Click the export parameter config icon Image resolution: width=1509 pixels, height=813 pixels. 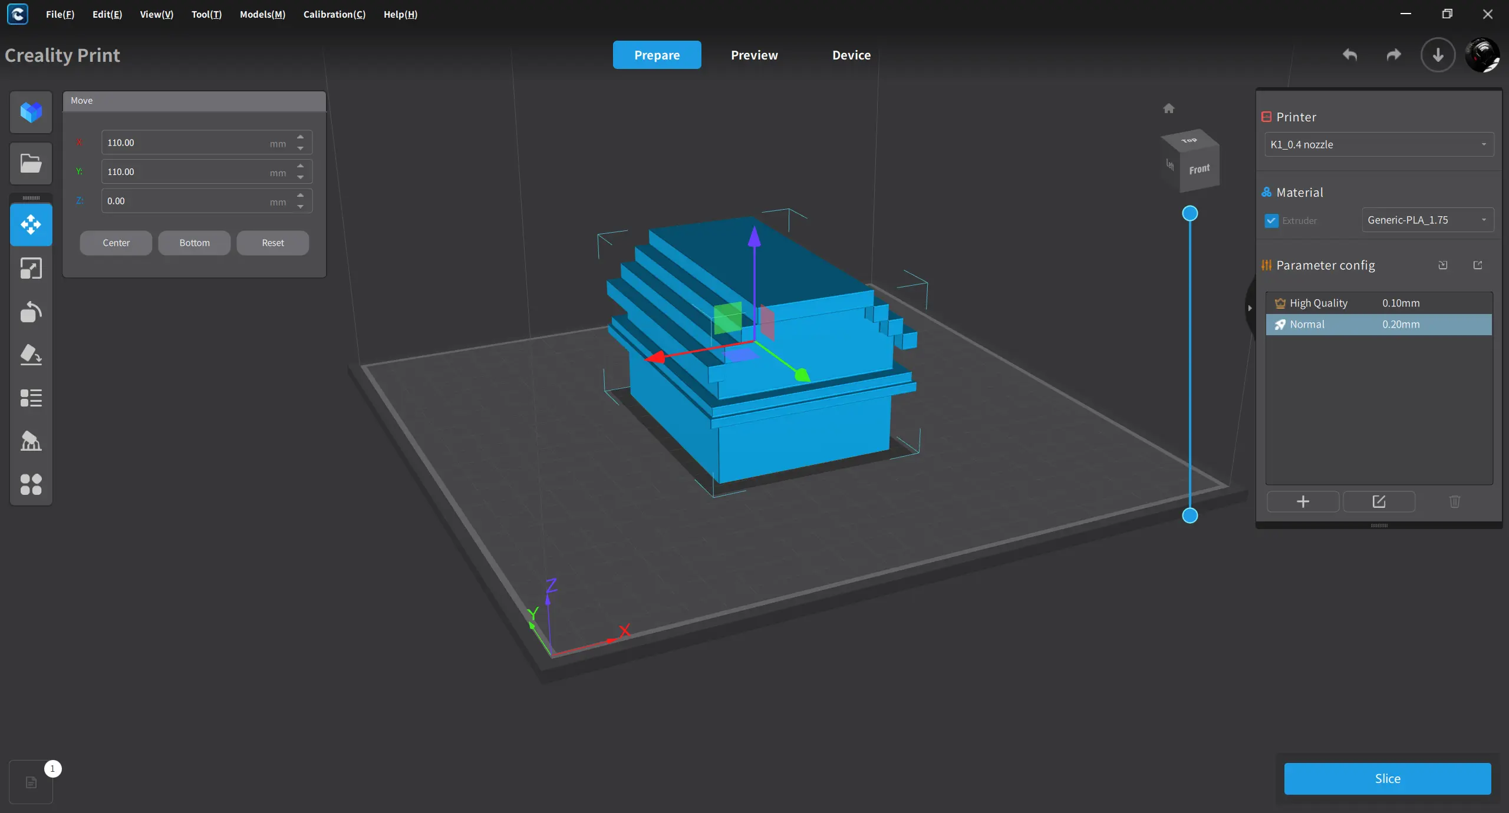[x=1478, y=265]
